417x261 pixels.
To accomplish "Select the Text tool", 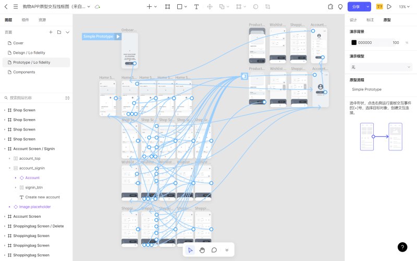I will (x=197, y=7).
